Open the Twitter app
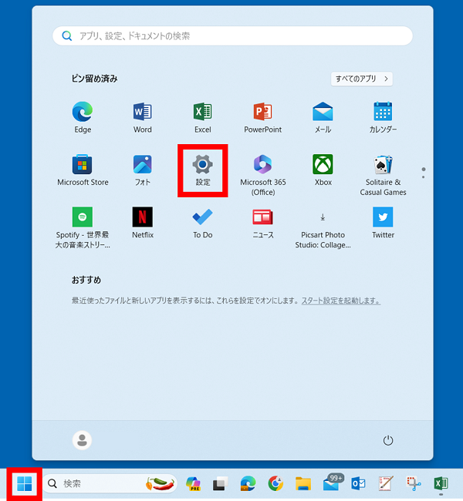The height and width of the screenshot is (501, 463). coord(383,223)
